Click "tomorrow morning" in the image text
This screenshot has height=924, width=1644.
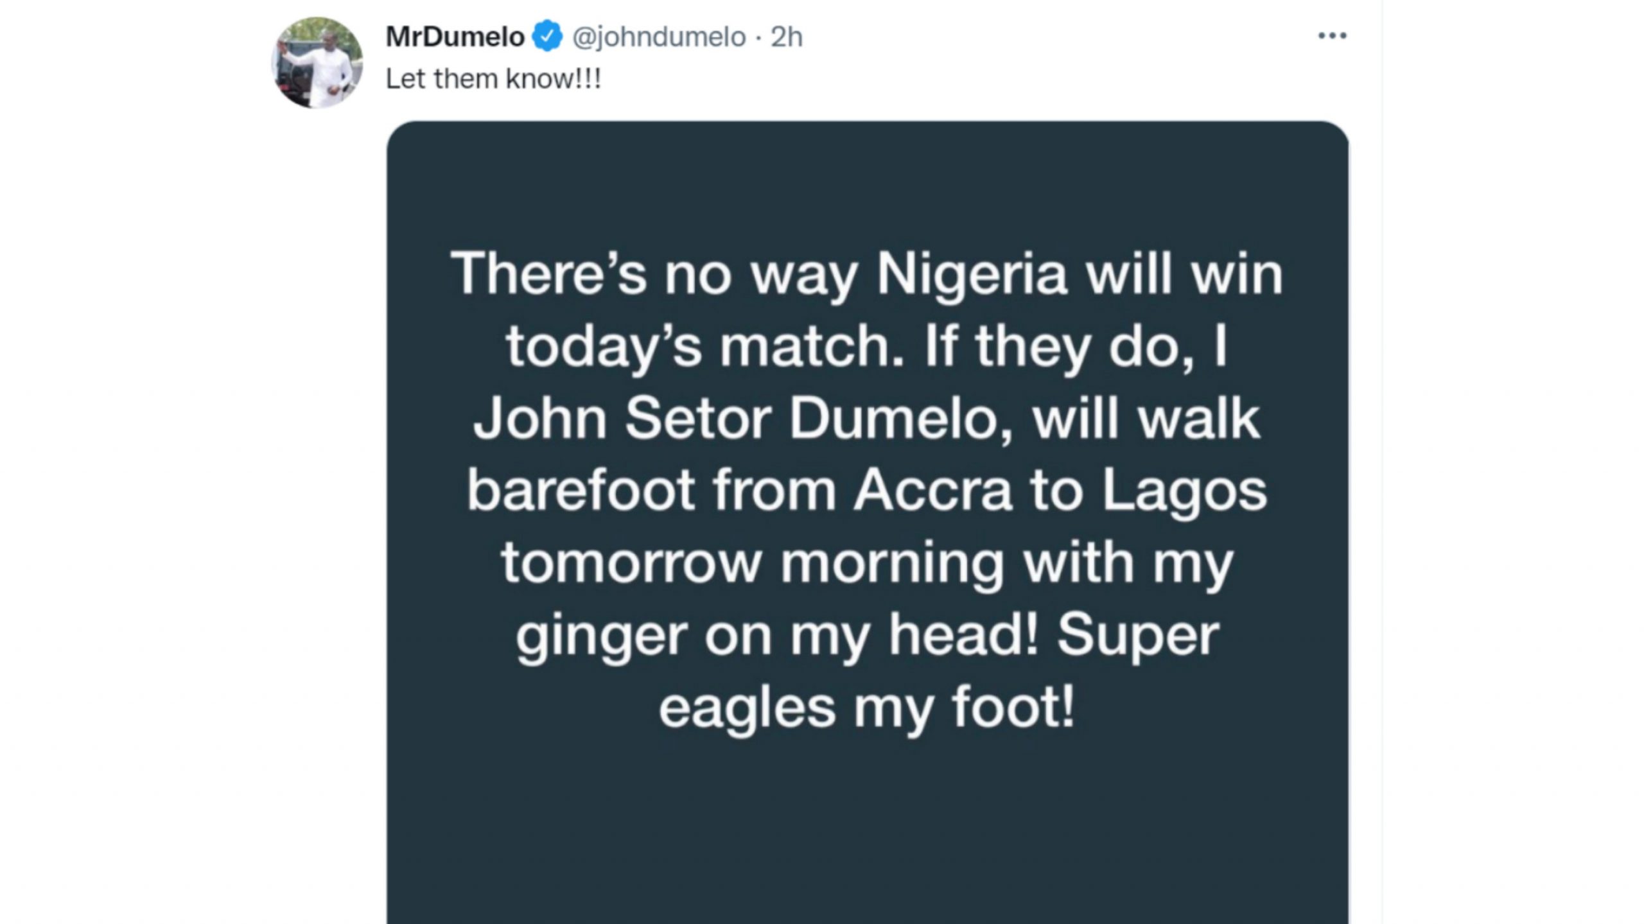tap(753, 564)
